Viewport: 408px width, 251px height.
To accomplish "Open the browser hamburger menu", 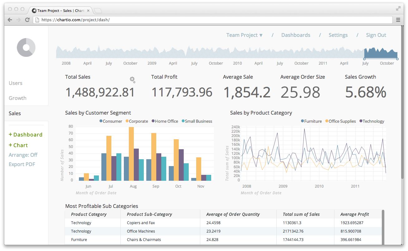I will pos(398,20).
